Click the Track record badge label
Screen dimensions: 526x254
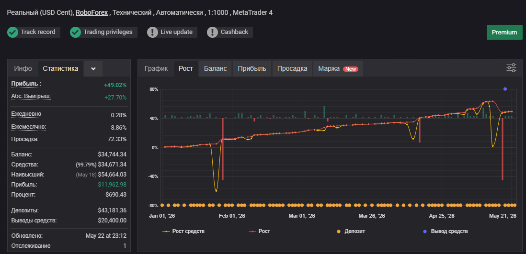click(x=38, y=32)
